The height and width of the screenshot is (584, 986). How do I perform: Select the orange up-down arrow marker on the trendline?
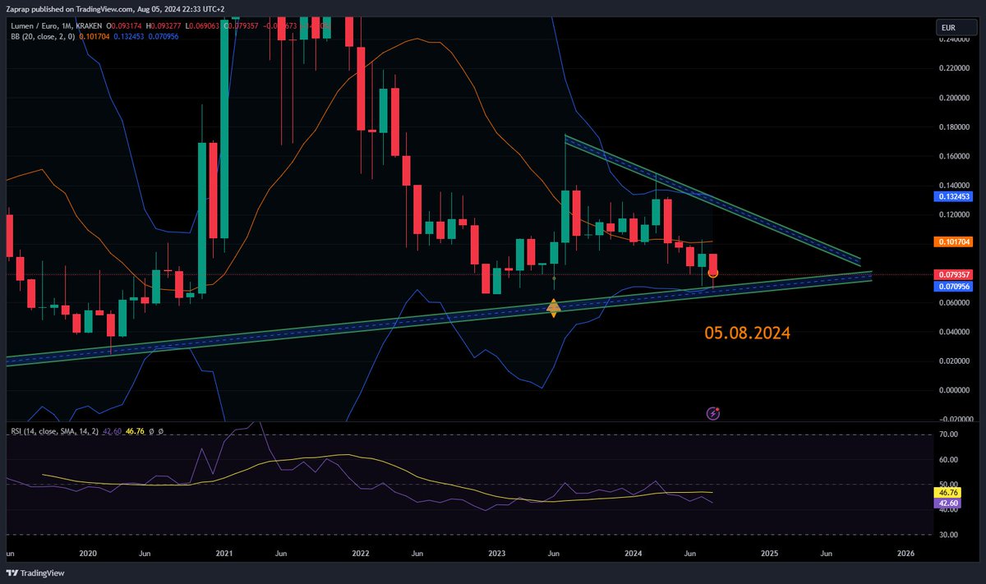[x=554, y=308]
